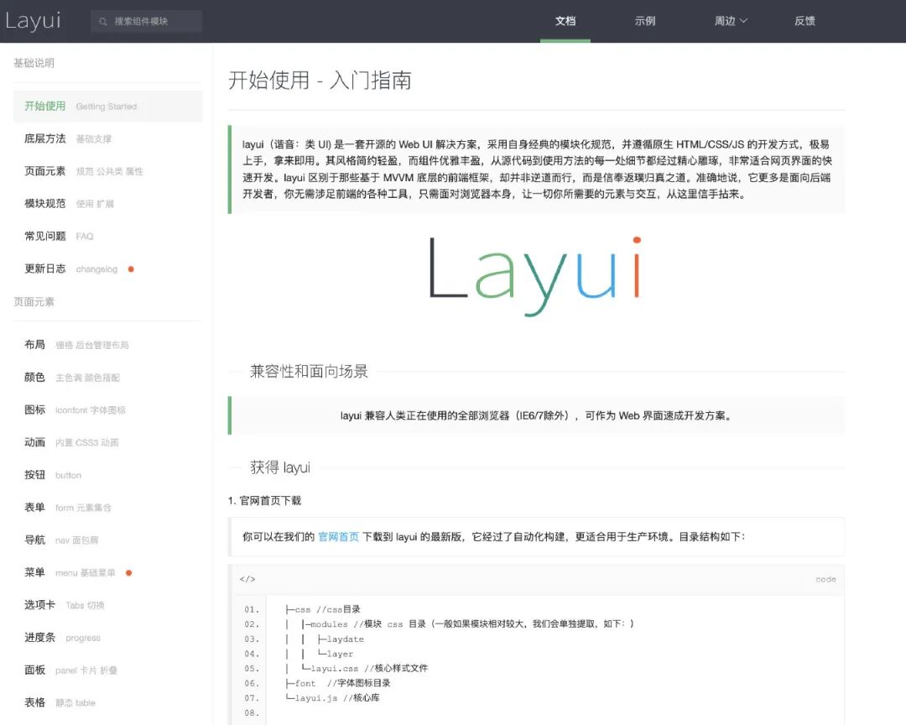Open 布局 栅格 后台管理布局 item
The height and width of the screenshot is (725, 906).
(107, 345)
